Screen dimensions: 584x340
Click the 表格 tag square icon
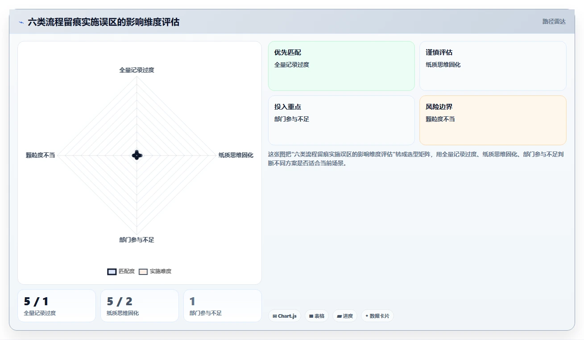pos(311,316)
